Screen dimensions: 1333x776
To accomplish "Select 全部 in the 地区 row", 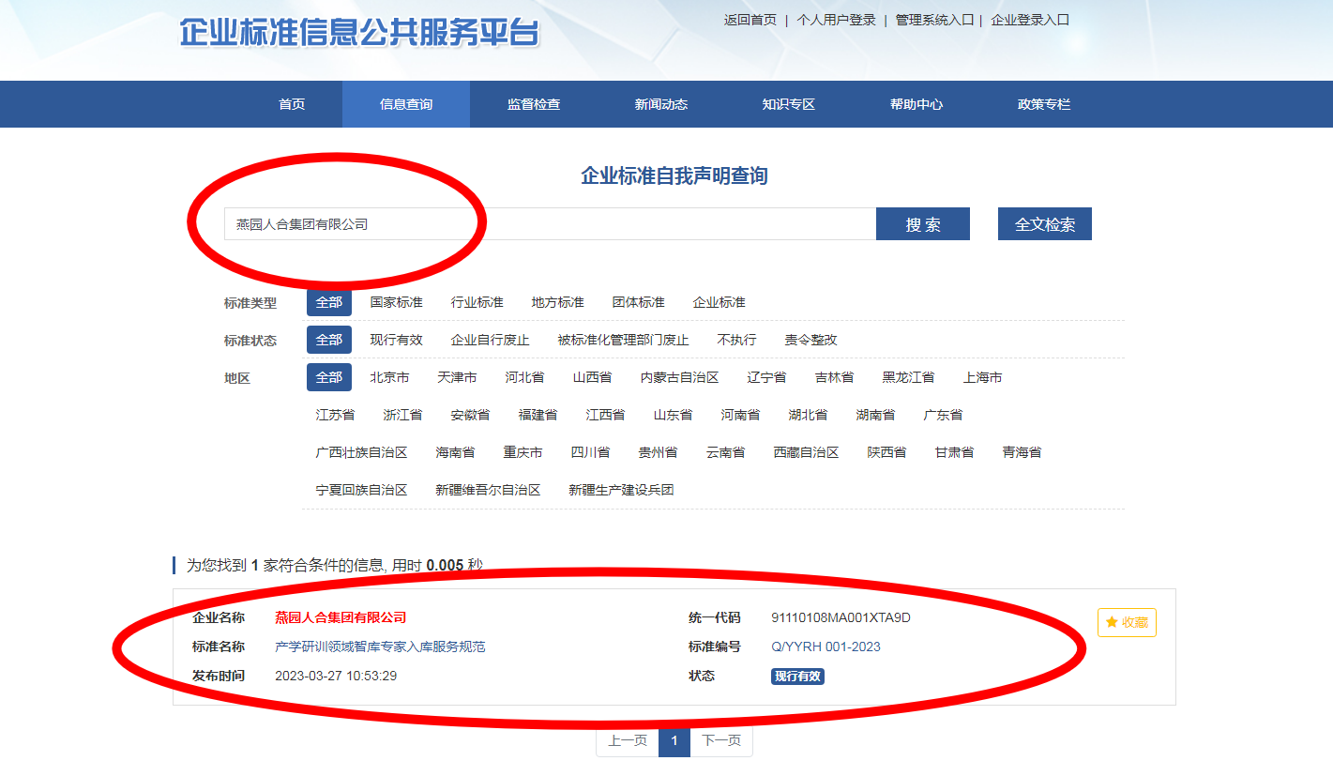I will (329, 377).
